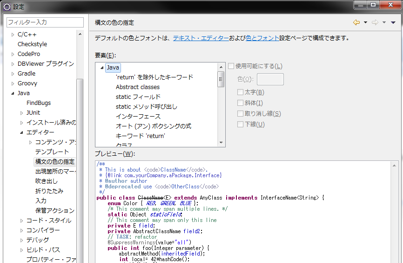Expand the コード・スタイル node
The width and height of the screenshot is (403, 263).
(21, 221)
